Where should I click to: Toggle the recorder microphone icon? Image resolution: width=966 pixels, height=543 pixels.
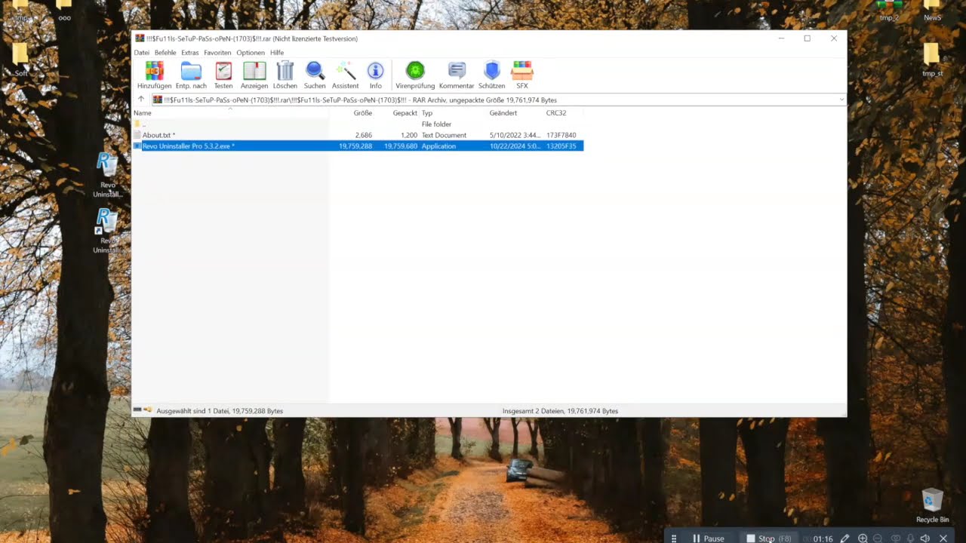click(911, 538)
